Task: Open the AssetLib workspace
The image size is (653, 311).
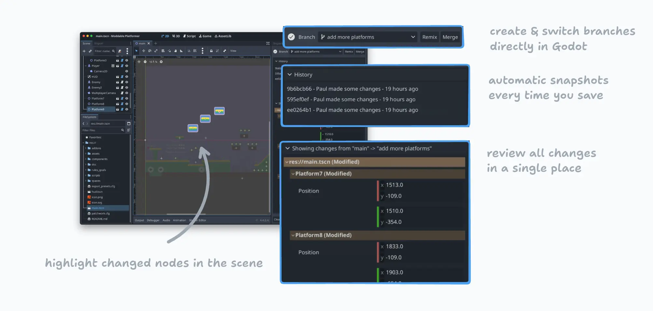Action: click(x=223, y=36)
